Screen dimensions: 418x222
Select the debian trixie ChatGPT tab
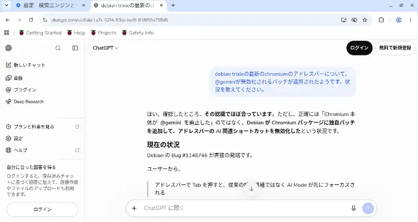tap(127, 5)
